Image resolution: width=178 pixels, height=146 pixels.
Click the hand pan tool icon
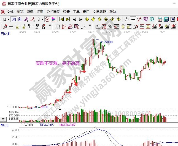[126, 19]
